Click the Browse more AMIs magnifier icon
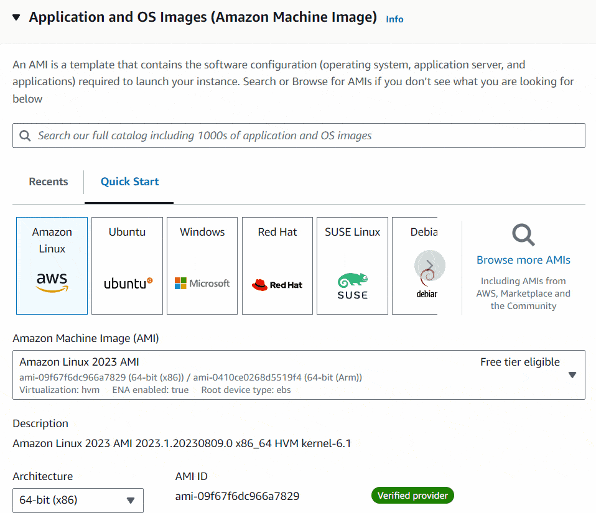This screenshot has width=596, height=513. click(x=523, y=235)
